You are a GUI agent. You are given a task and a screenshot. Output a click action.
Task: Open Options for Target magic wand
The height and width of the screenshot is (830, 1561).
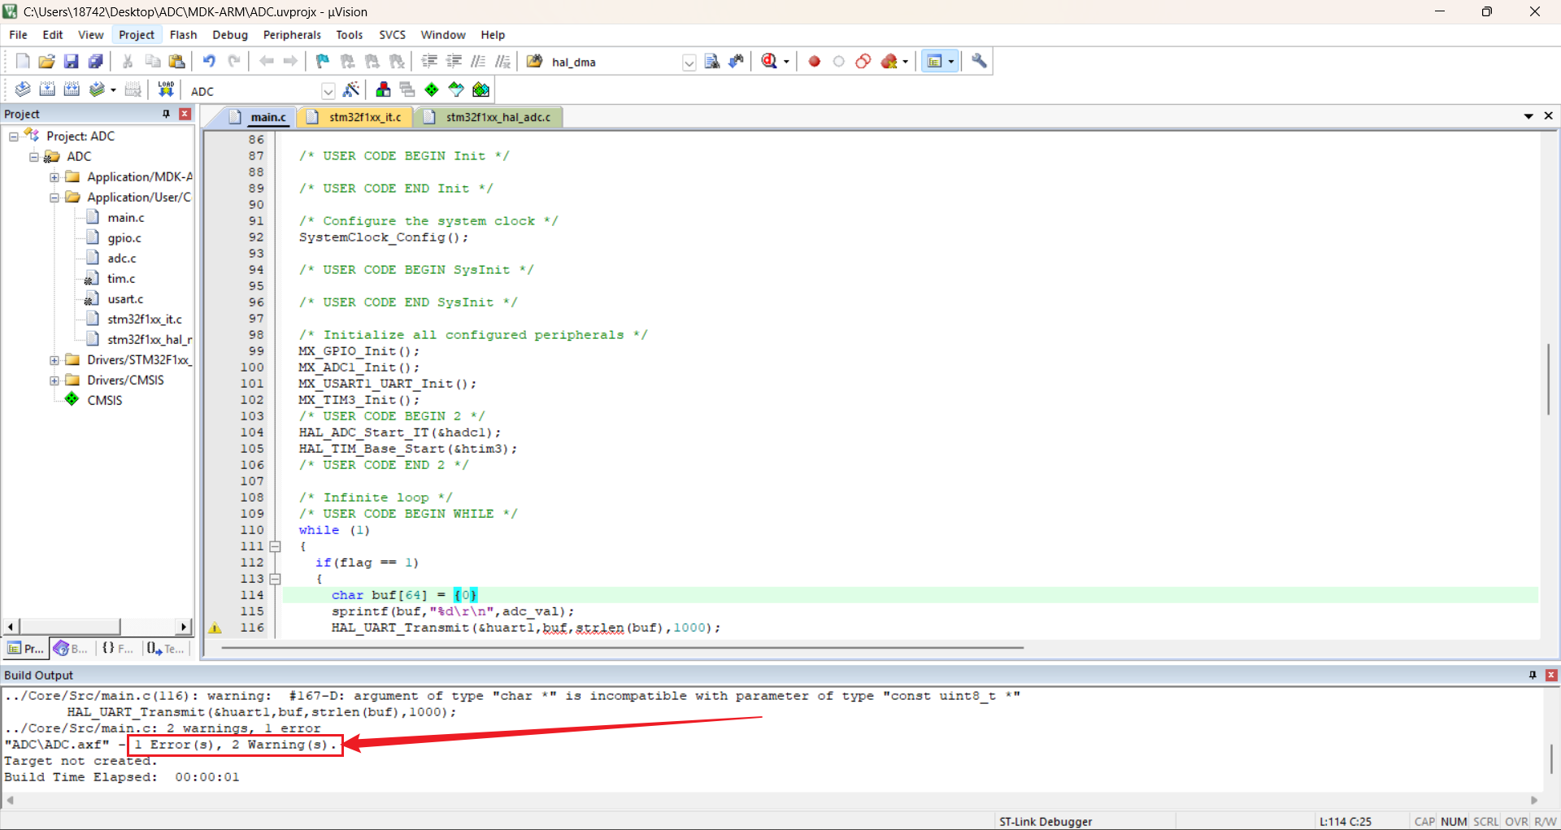tap(351, 89)
